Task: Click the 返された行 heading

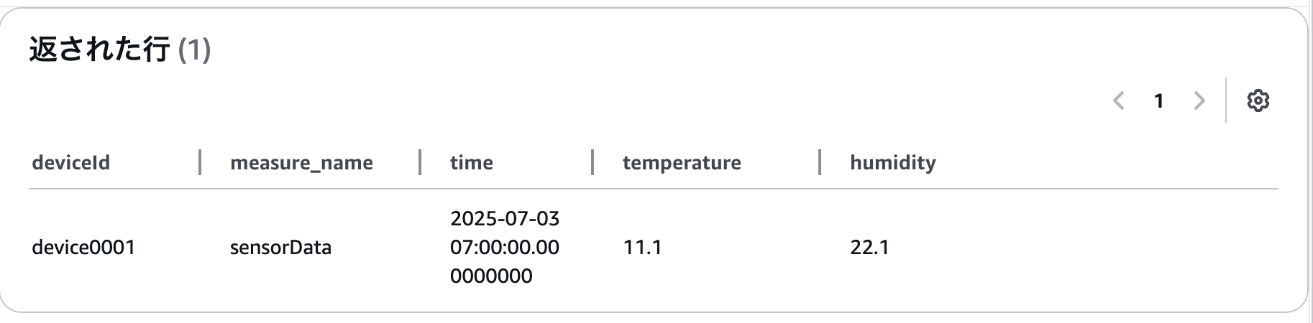Action: tap(99, 50)
